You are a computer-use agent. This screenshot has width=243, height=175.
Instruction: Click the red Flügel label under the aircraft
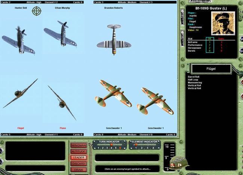pyautogui.click(x=21, y=128)
